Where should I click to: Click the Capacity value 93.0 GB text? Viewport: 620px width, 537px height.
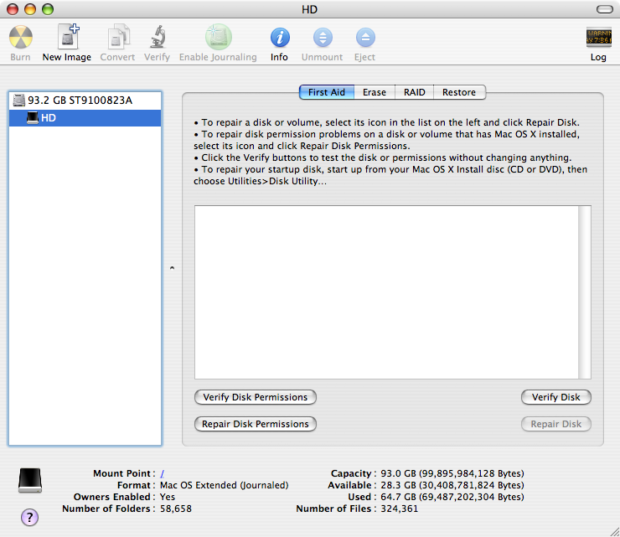(x=452, y=473)
